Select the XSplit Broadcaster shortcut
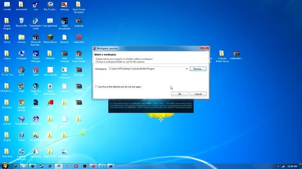 (64, 23)
